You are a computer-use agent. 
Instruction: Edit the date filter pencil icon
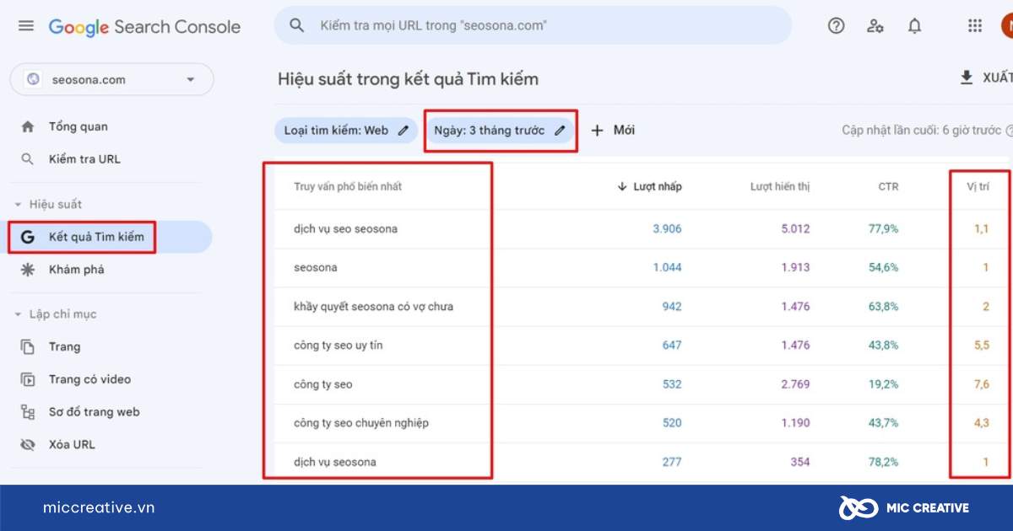[x=560, y=130]
